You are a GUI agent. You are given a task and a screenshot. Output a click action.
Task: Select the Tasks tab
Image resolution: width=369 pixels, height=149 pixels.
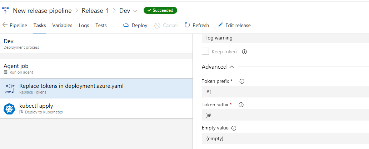[40, 25]
